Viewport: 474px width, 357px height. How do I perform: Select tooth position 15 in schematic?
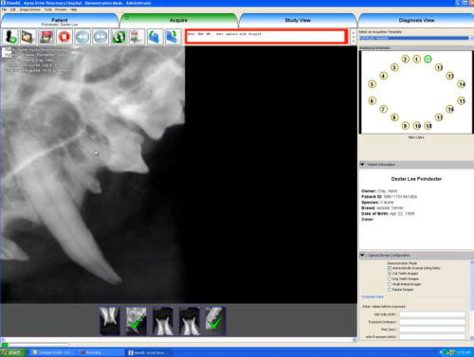click(x=462, y=100)
